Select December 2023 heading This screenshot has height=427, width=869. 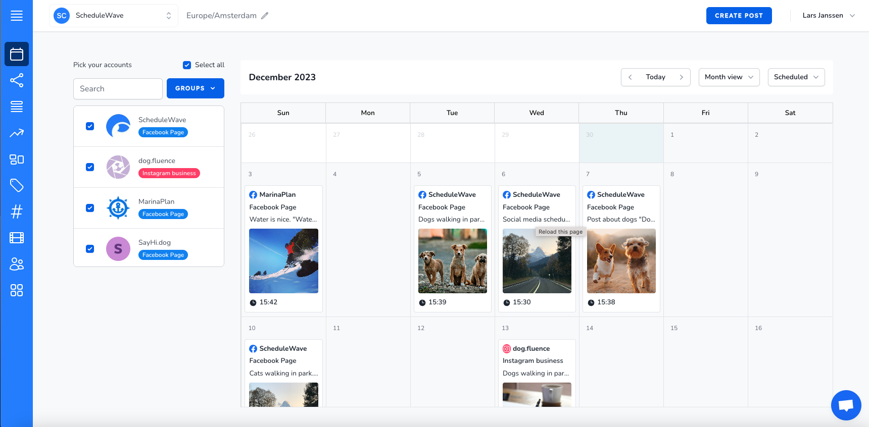coord(282,77)
